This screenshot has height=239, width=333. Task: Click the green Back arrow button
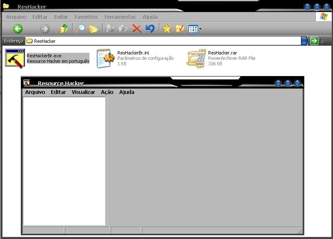coord(17,29)
